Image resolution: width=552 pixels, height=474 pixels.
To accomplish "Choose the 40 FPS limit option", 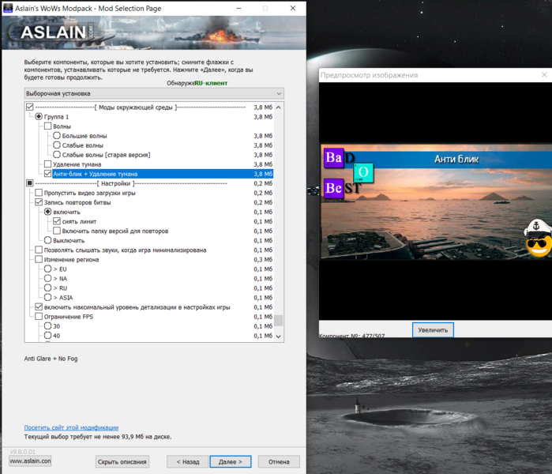I will click(48, 335).
